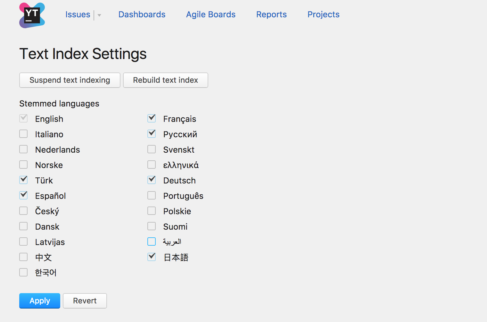Open the Projects page
The image size is (487, 322).
coord(324,14)
